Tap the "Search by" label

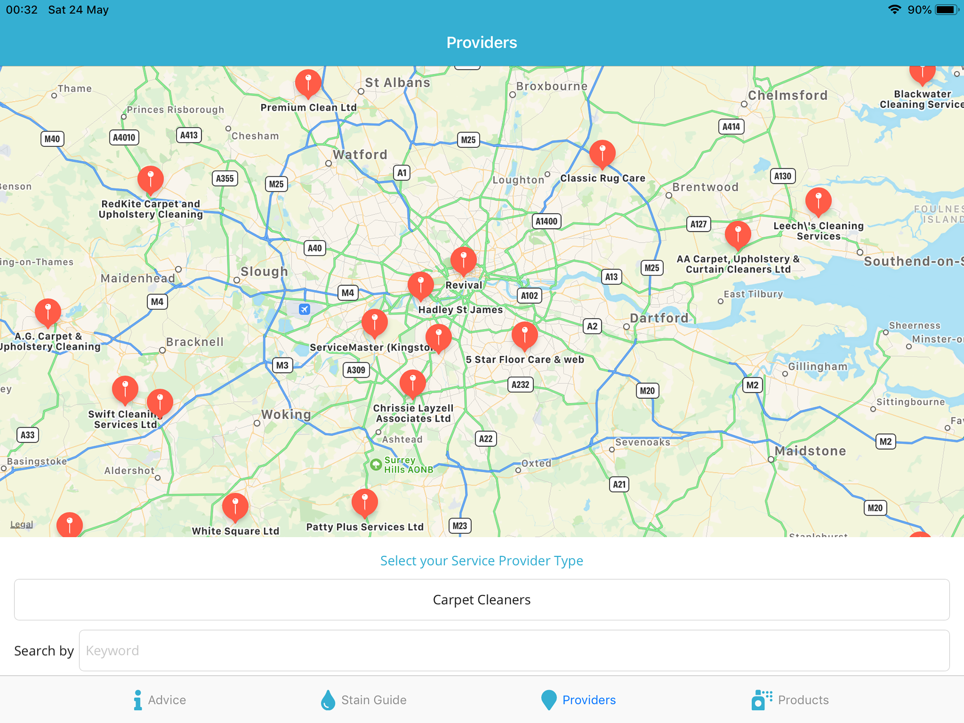click(x=44, y=651)
